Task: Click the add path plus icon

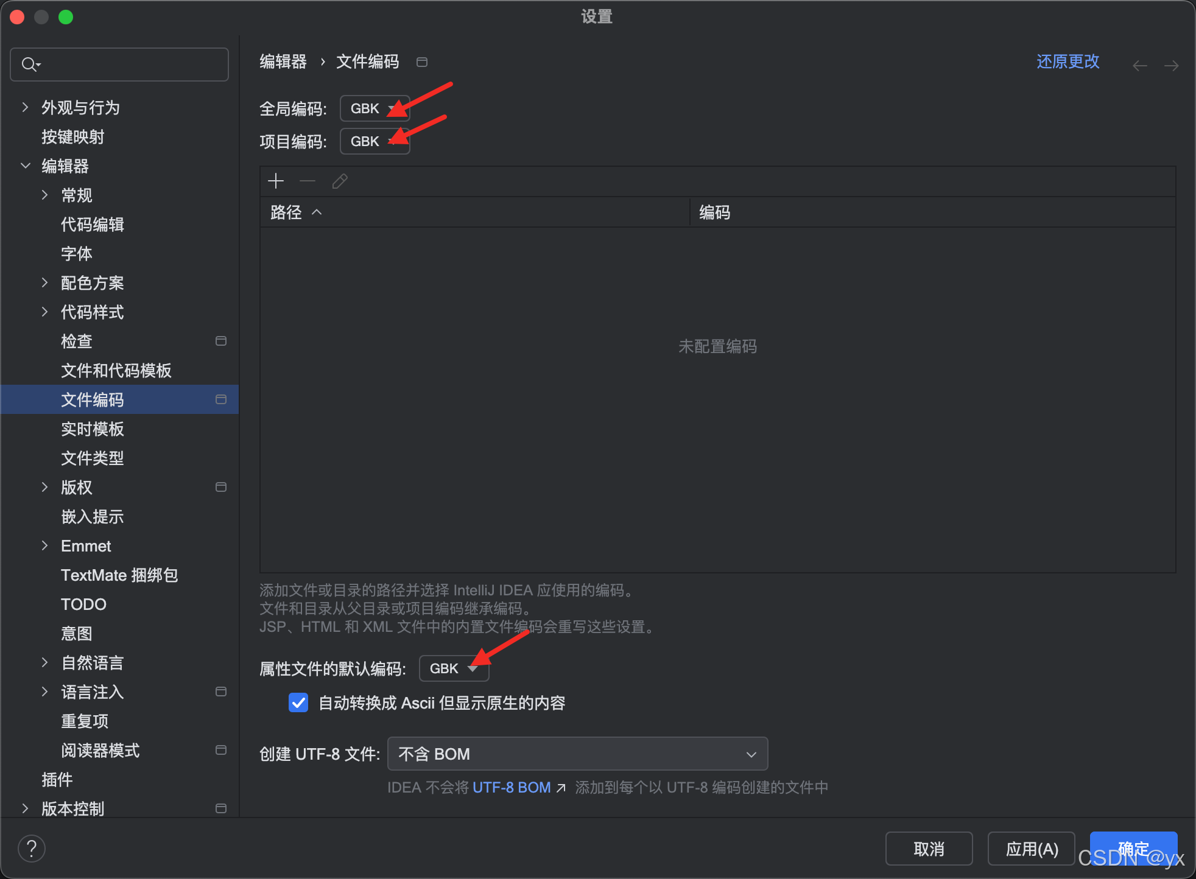Action: pyautogui.click(x=276, y=181)
